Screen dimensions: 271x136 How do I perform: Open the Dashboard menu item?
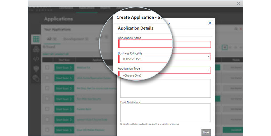pos(66,8)
